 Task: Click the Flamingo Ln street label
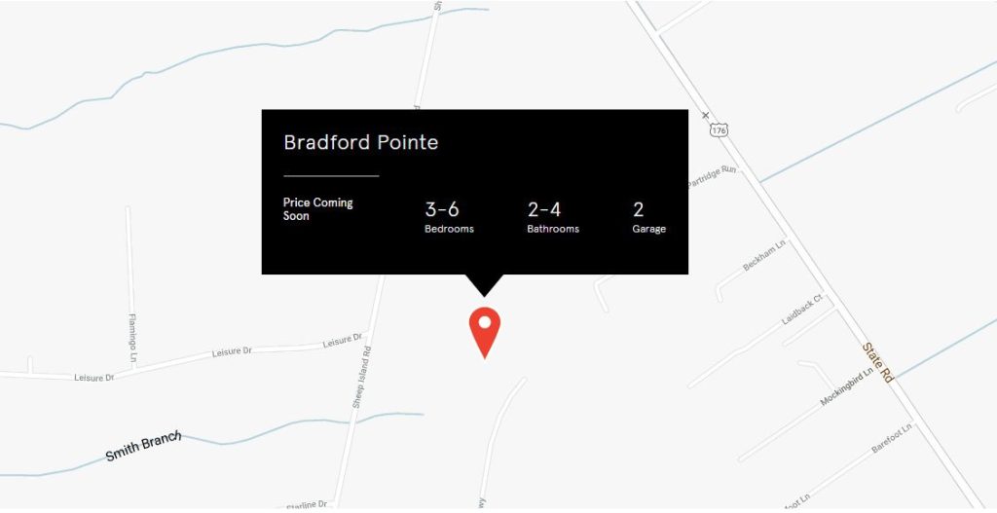[x=133, y=338]
